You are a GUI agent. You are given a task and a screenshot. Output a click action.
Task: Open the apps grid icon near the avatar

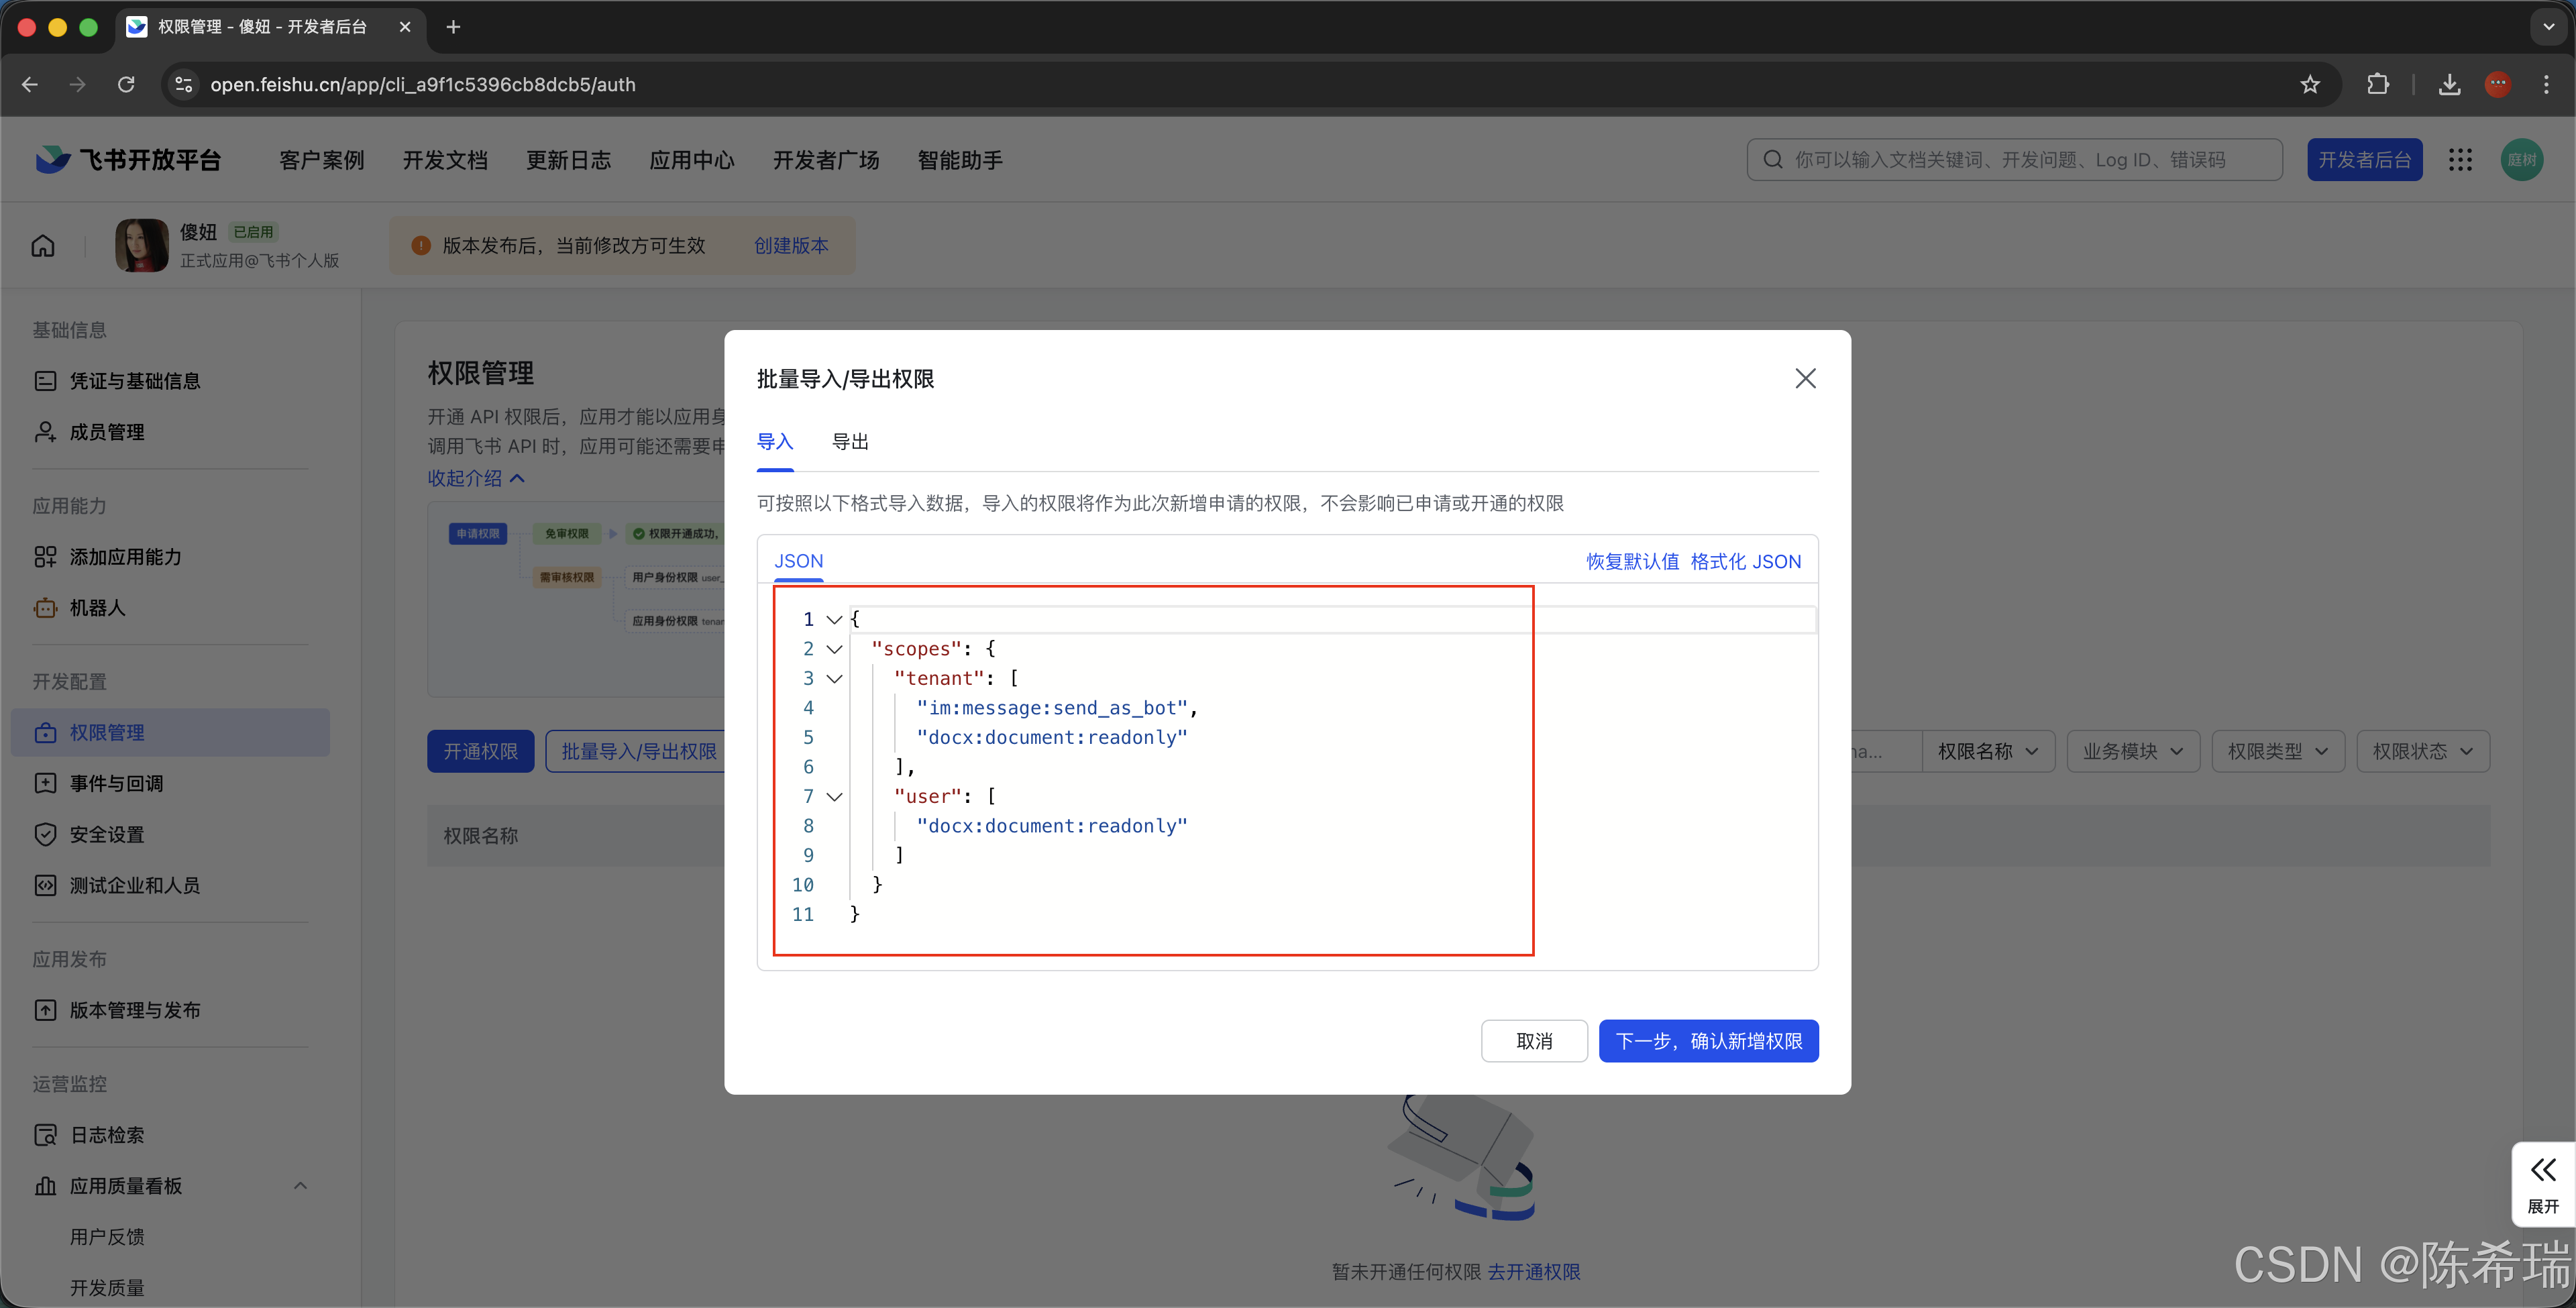tap(2461, 159)
